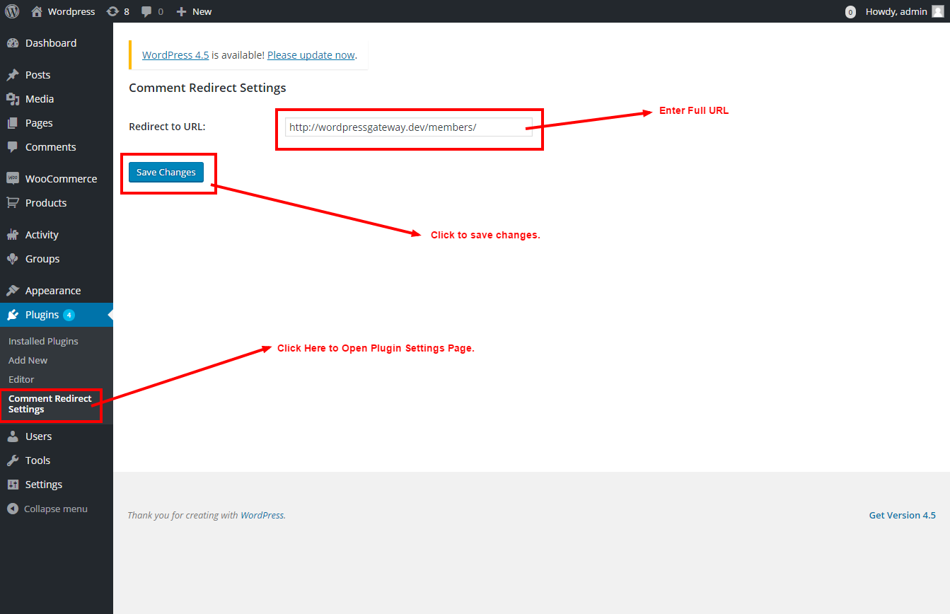This screenshot has height=614, width=950.
Task: Click the WordPress link in footer
Action: [x=262, y=516]
